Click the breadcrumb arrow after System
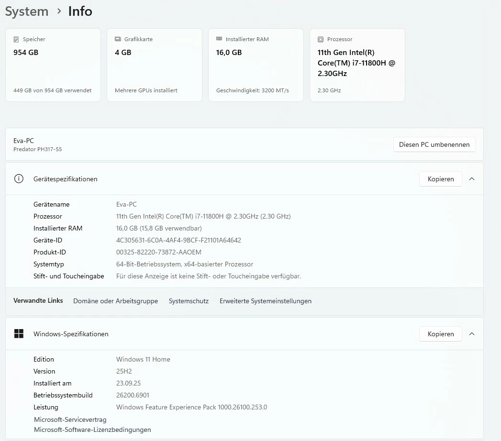 click(59, 11)
